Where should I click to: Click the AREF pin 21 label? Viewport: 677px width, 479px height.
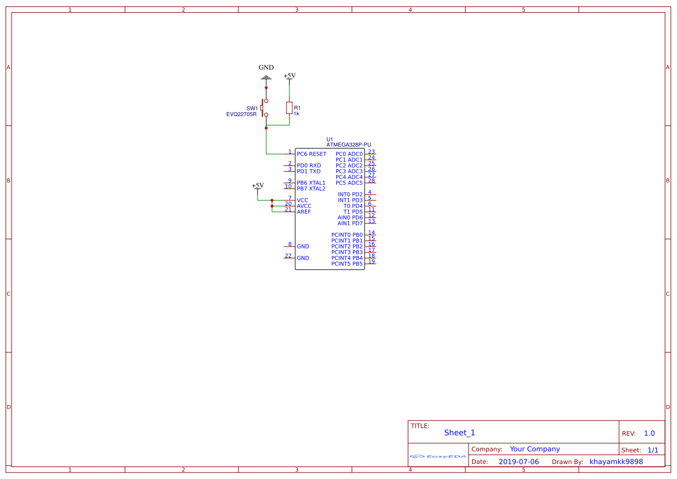click(303, 211)
